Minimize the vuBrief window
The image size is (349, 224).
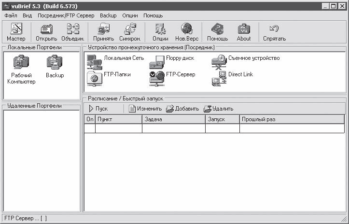click(x=325, y=6)
